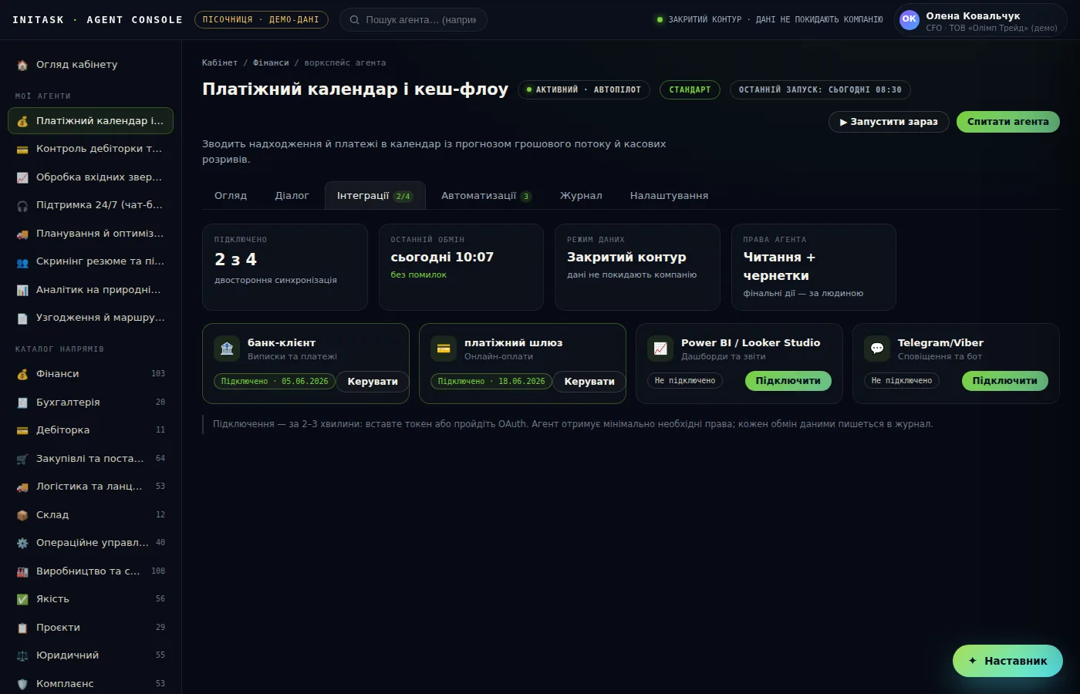Open the Журнал tab
Screen dimensions: 1080x694
click(581, 196)
